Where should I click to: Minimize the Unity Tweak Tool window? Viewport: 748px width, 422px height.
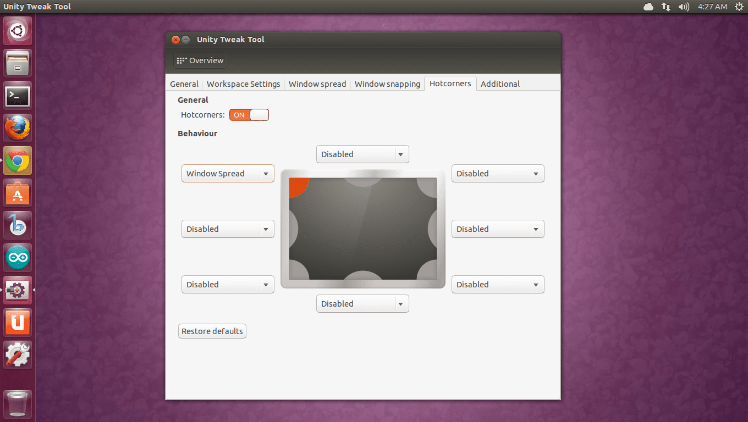click(186, 40)
